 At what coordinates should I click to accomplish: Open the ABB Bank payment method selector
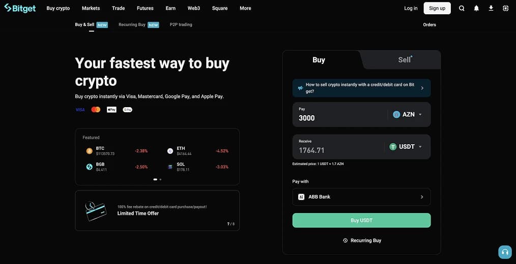pyautogui.click(x=361, y=196)
